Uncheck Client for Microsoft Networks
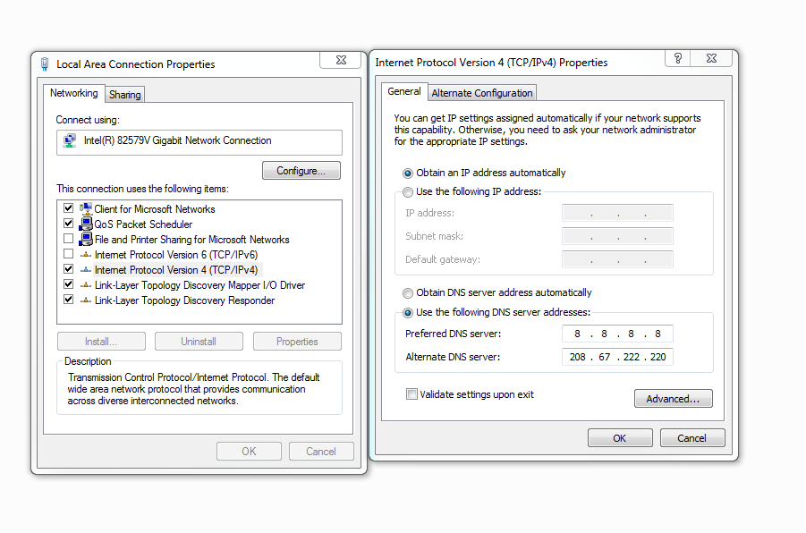This screenshot has width=806, height=533. (68, 208)
